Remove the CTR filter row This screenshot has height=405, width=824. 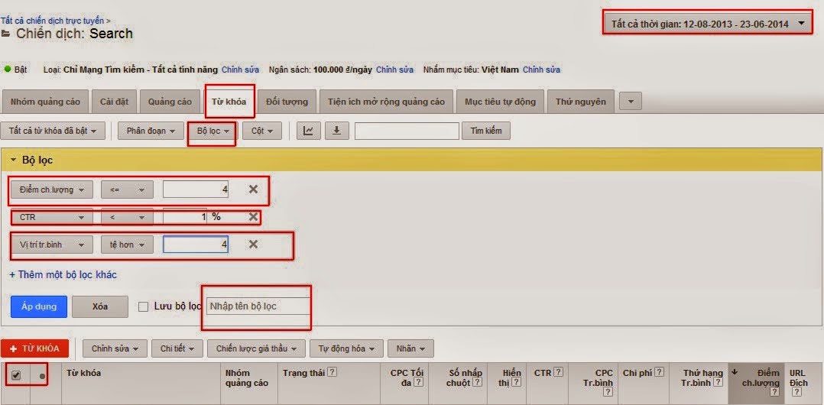253,216
